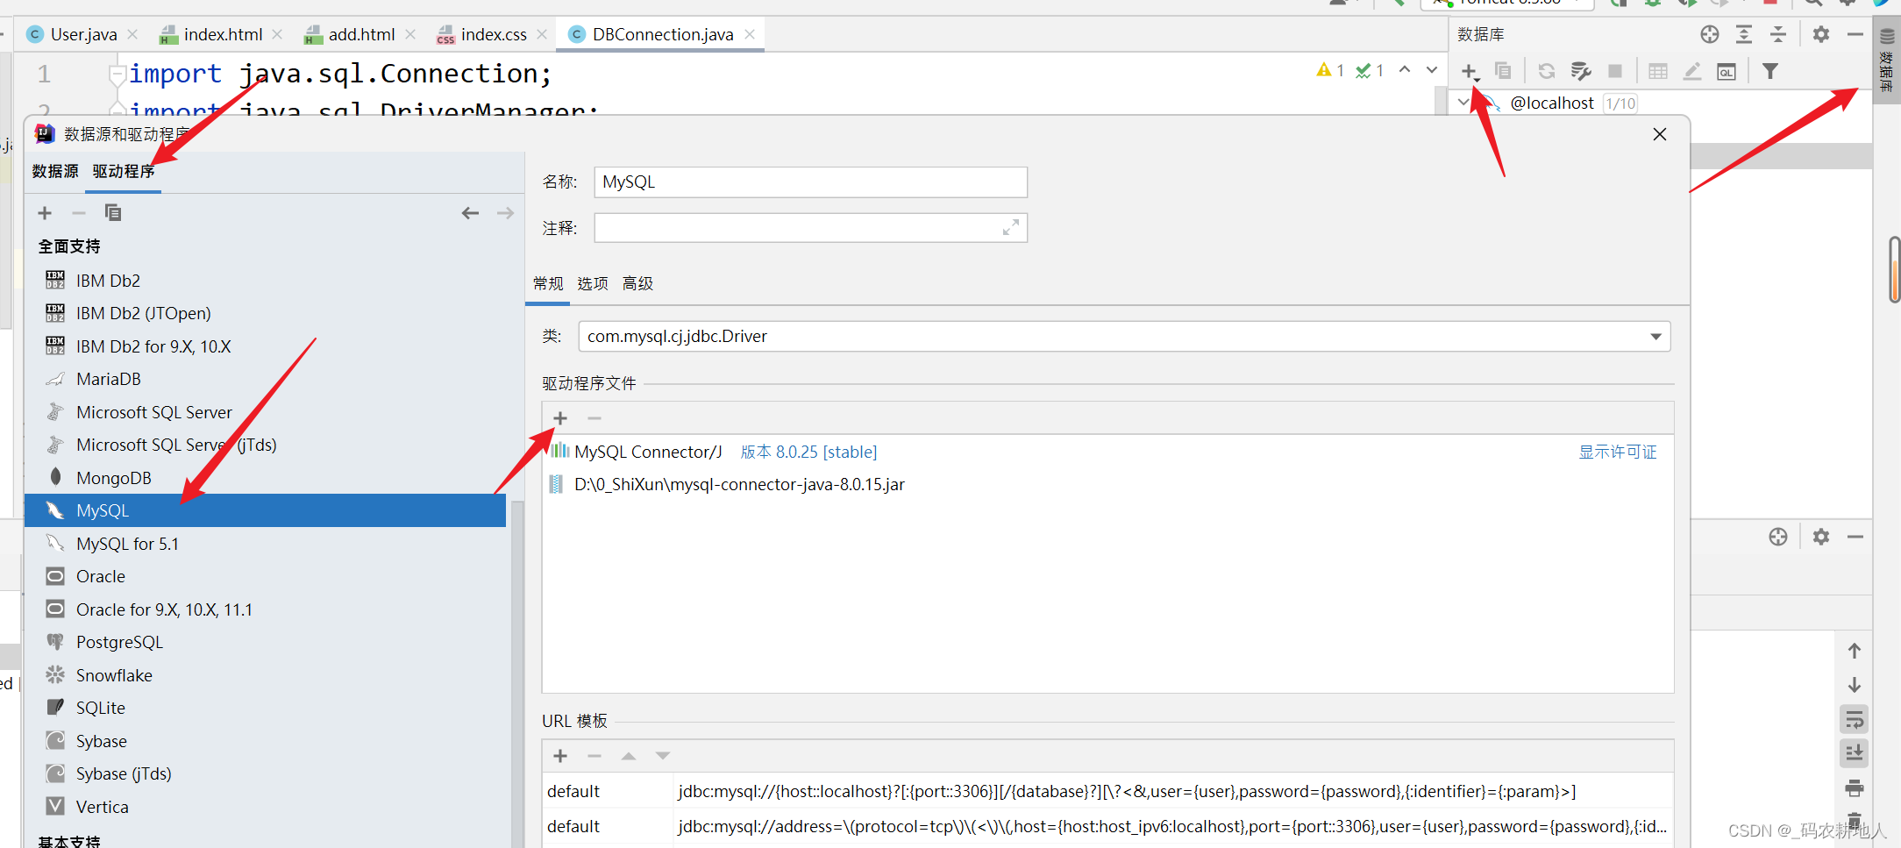Click the locate target icon in Database header

pyautogui.click(x=1710, y=34)
